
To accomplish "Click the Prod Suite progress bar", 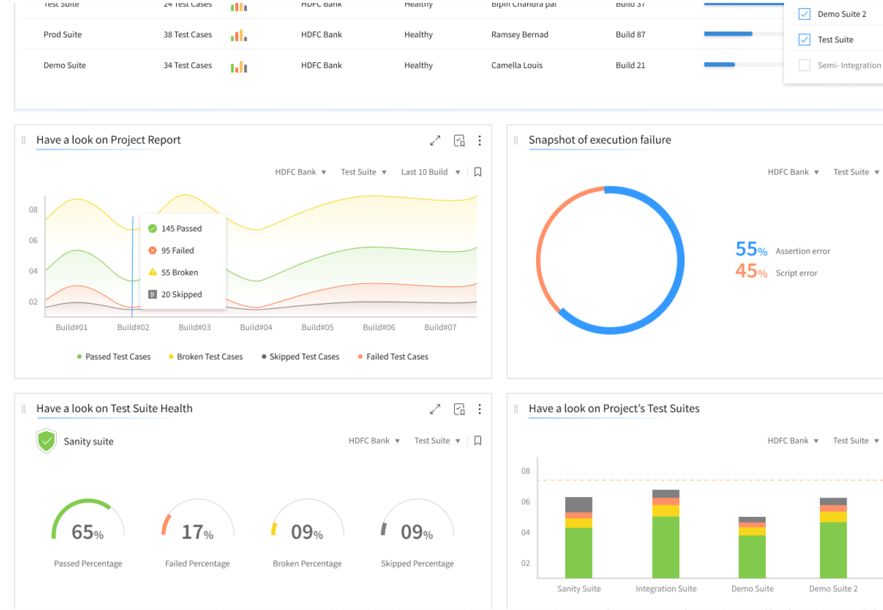I will point(744,34).
